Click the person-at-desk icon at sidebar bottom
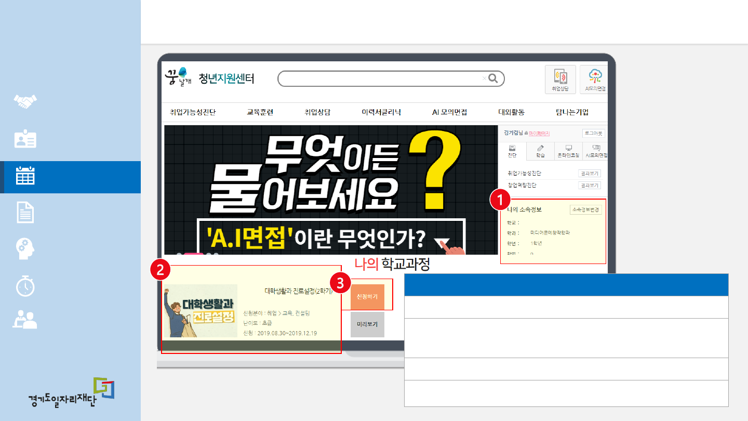This screenshot has height=421, width=748. (x=25, y=320)
